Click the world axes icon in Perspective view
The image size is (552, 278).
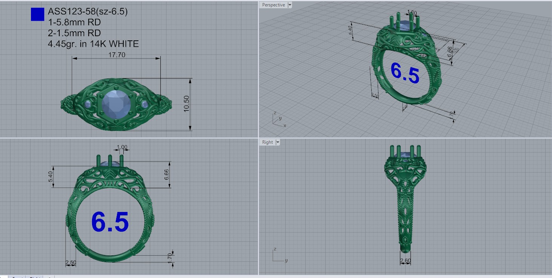[x=277, y=119]
